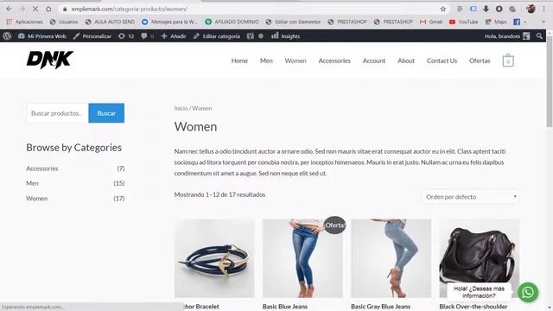Click the Basic Gray Blue Jeans title
This screenshot has height=311, width=553.
pyautogui.click(x=380, y=307)
